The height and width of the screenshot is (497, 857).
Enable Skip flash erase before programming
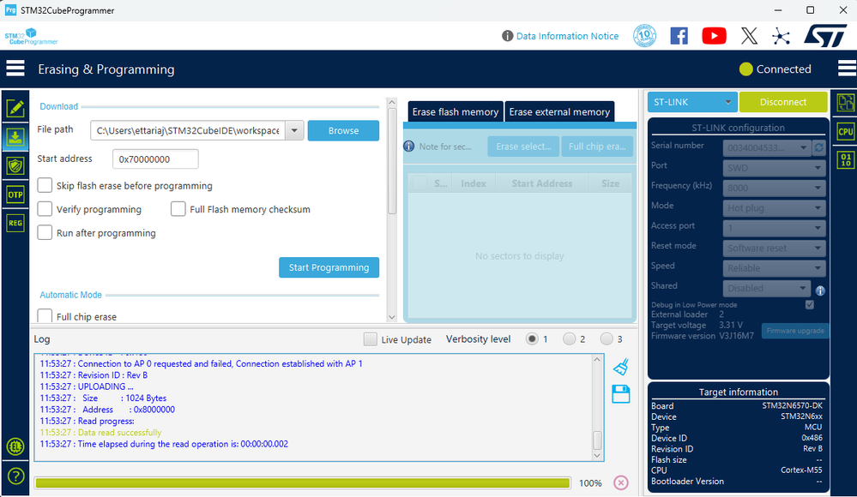(x=45, y=185)
